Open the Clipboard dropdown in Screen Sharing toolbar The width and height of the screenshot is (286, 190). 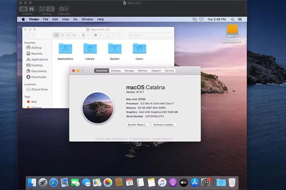(x=64, y=9)
